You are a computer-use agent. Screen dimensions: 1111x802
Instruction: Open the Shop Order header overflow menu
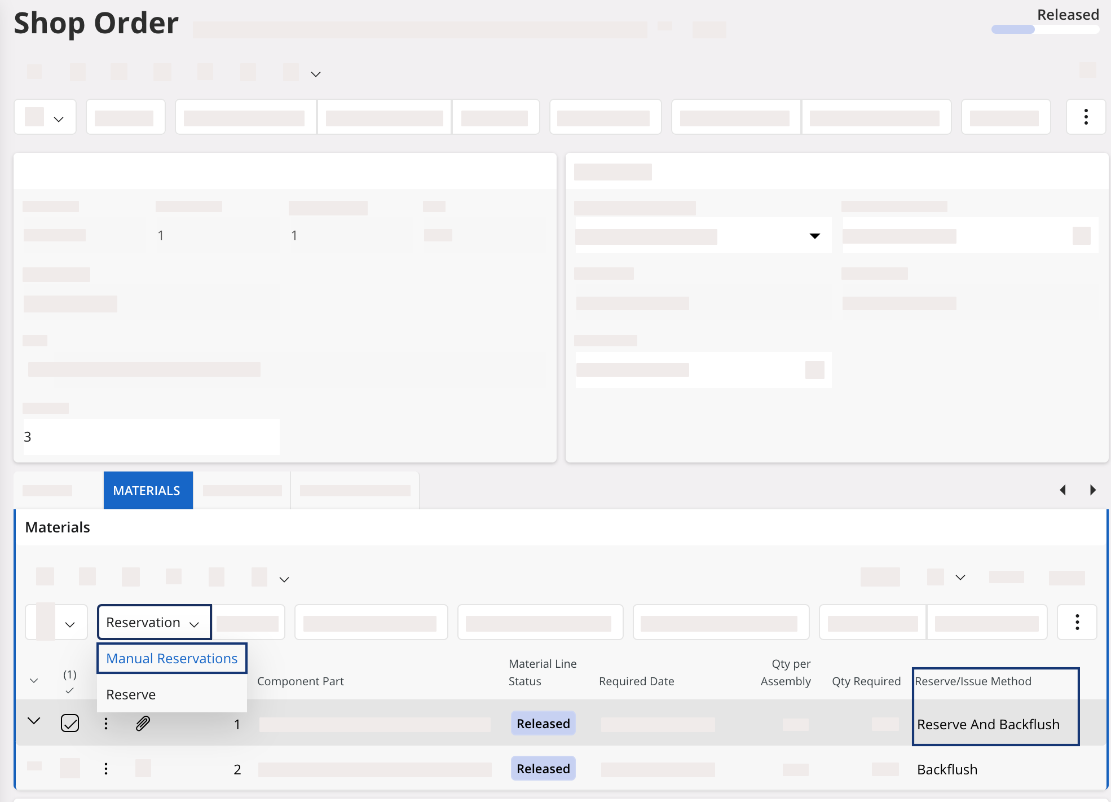(1086, 117)
